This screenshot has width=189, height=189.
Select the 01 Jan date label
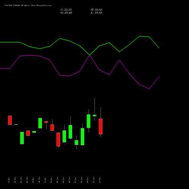(51, 180)
